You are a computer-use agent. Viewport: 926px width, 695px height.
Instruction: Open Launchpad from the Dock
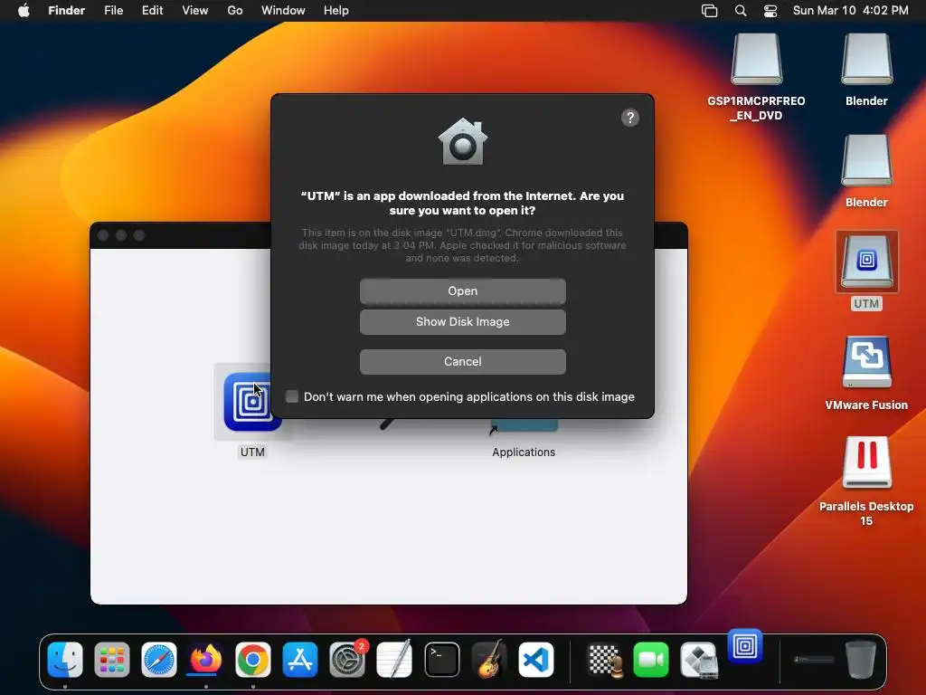coord(112,660)
